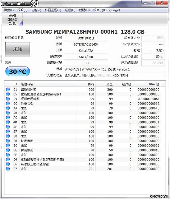Open the 語言(L)(Language) menu
This screenshot has height=199, width=170.
[107, 10]
